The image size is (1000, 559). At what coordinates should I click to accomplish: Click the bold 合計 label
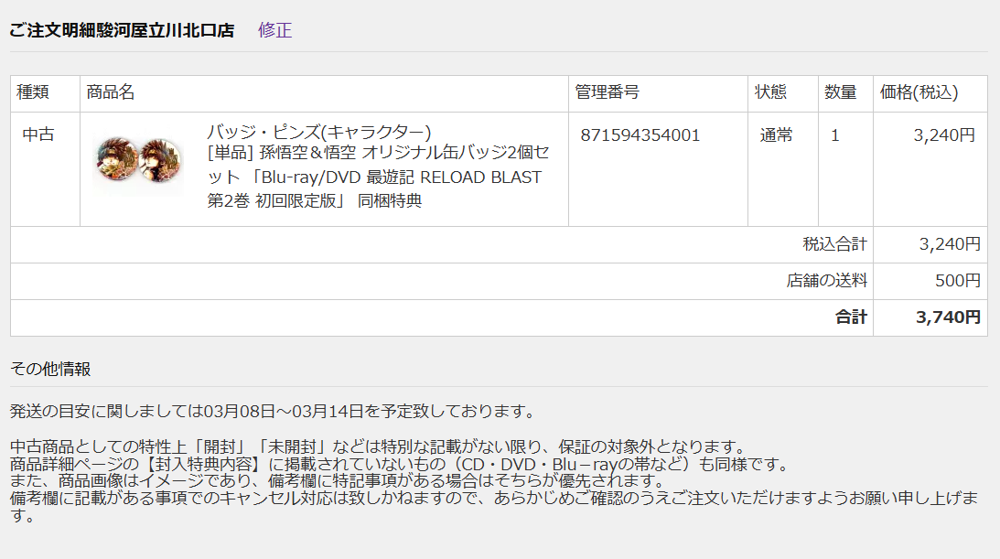point(852,317)
